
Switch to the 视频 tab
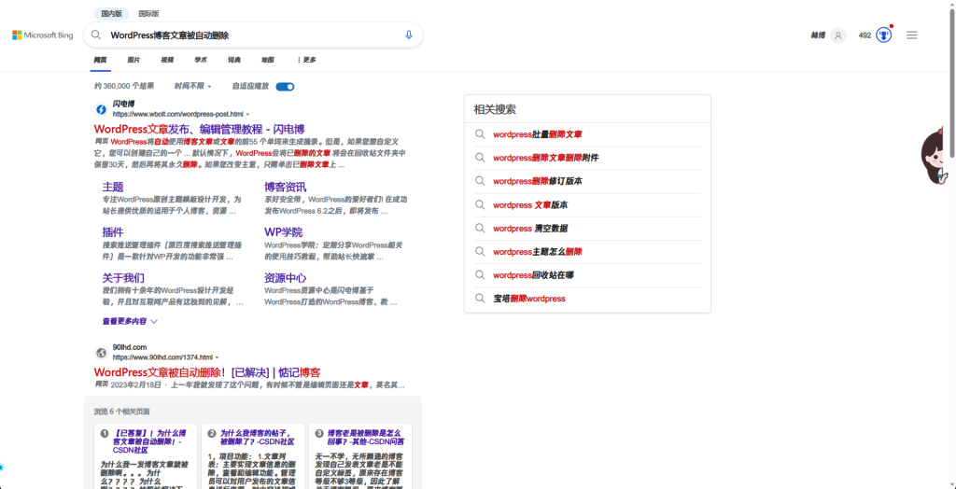[x=167, y=60]
